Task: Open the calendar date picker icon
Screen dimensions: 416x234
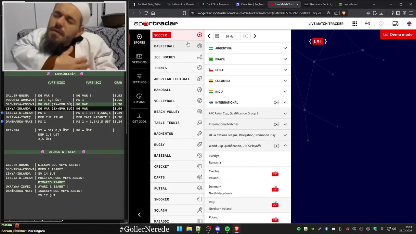Action: pos(217,36)
